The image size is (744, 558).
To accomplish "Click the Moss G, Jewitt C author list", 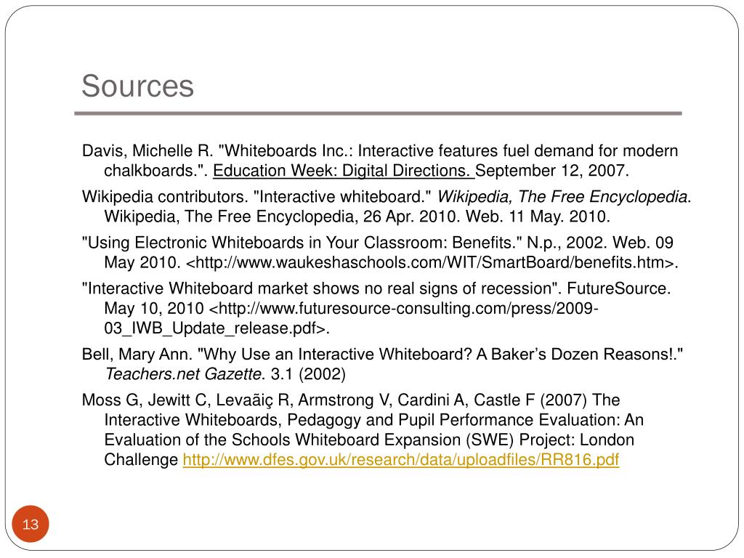I will (308, 400).
